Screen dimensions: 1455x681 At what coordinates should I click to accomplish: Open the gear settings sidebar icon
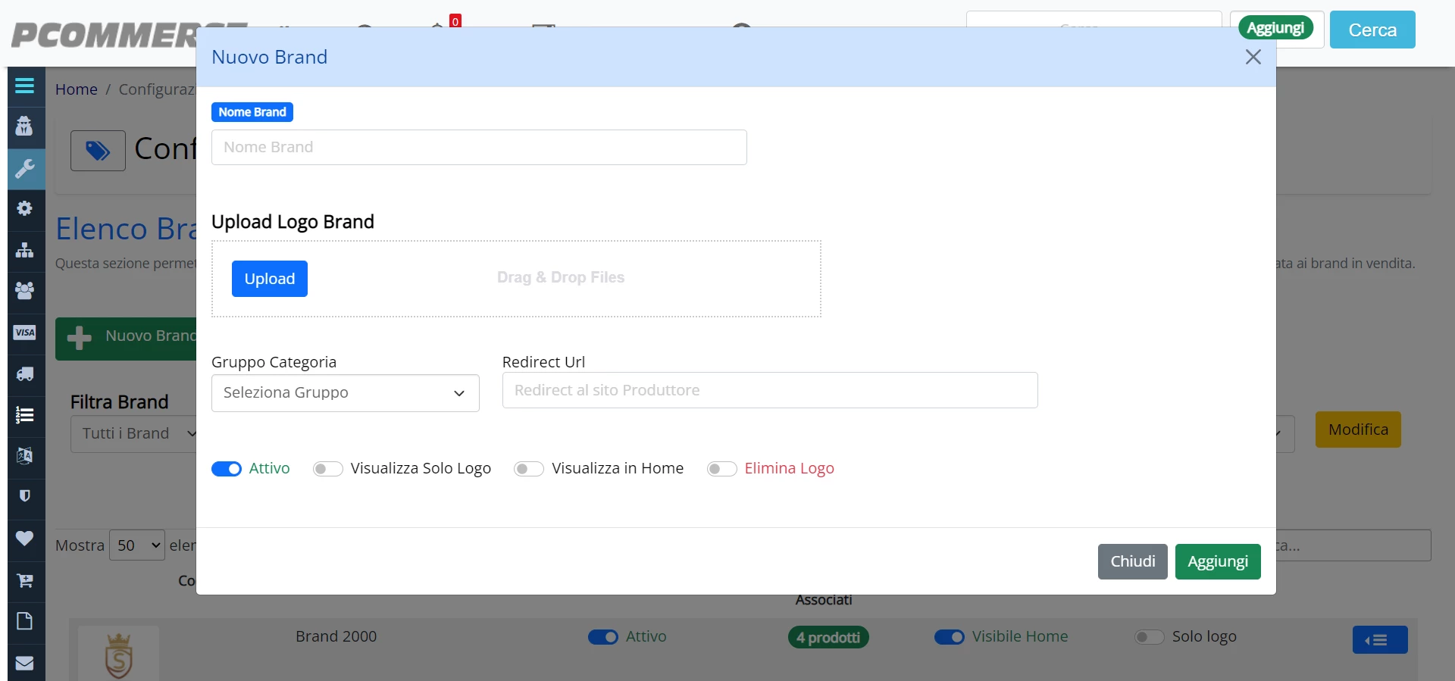pyautogui.click(x=25, y=208)
